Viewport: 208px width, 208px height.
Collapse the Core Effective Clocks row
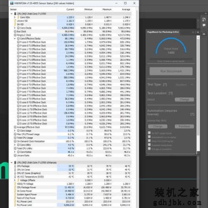(15, 39)
